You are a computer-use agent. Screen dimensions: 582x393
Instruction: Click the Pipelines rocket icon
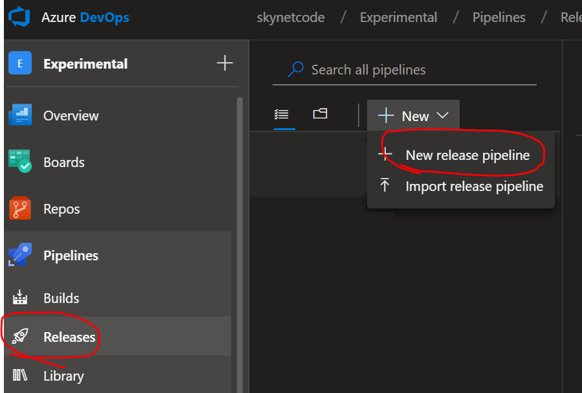pyautogui.click(x=20, y=255)
